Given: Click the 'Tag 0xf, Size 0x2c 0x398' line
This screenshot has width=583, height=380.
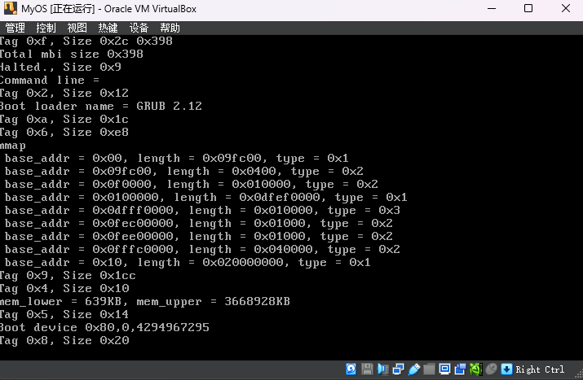Looking at the screenshot, I should pos(86,41).
